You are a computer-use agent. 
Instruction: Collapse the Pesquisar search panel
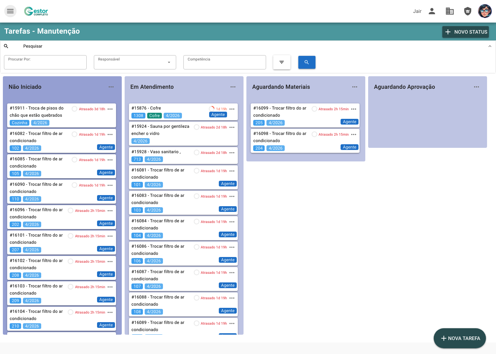pos(490,46)
